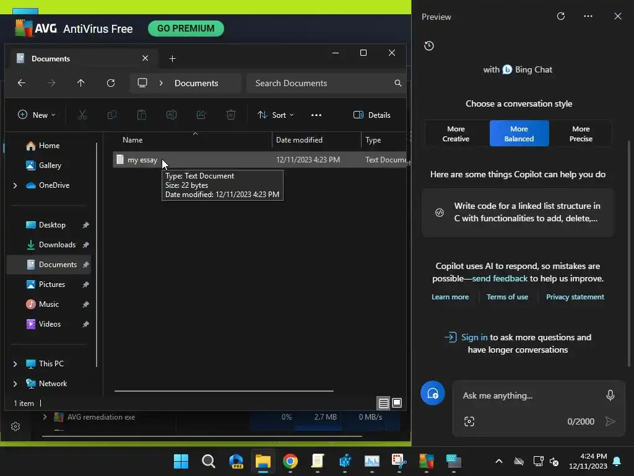Click the linked list code suggestion card

518,212
